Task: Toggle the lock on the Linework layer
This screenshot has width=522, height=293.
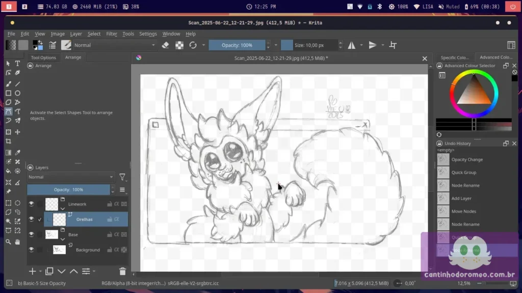Action: coord(110,204)
